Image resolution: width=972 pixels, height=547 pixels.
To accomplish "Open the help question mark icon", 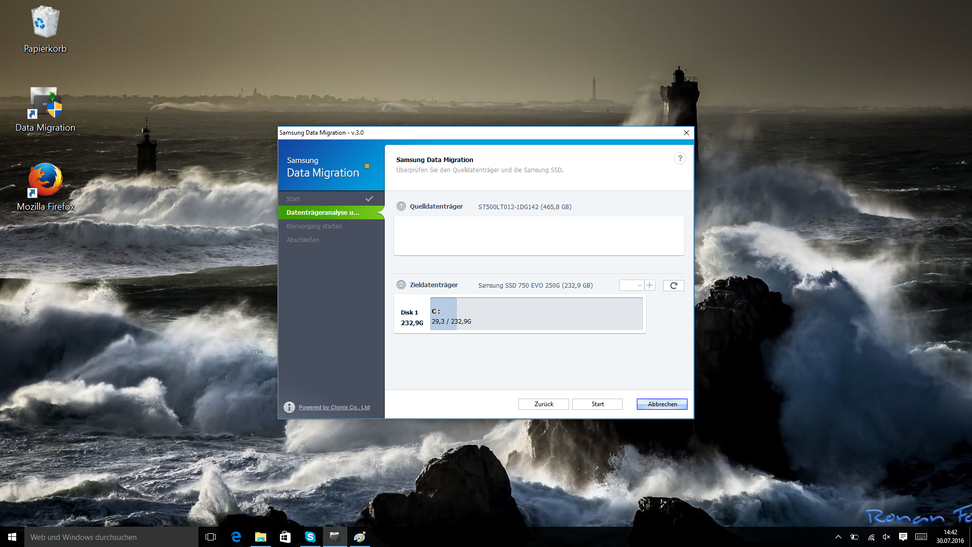I will pyautogui.click(x=680, y=159).
